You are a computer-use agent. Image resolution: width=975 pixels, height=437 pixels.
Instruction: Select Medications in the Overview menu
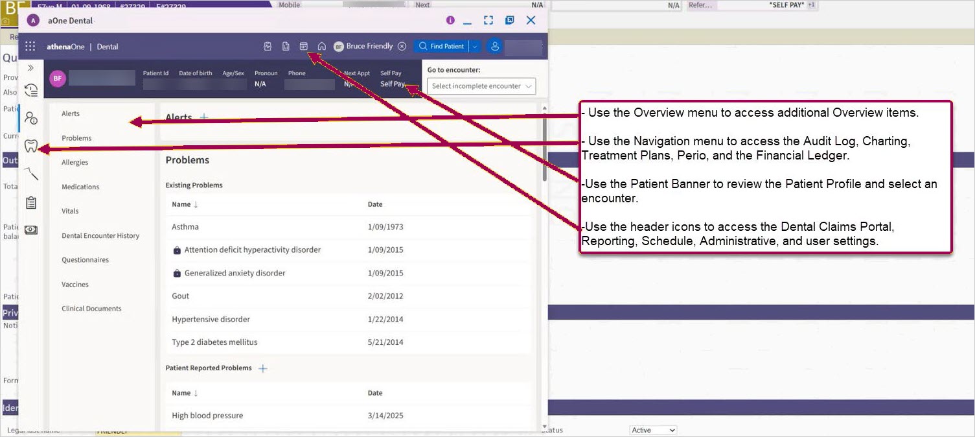tap(80, 187)
